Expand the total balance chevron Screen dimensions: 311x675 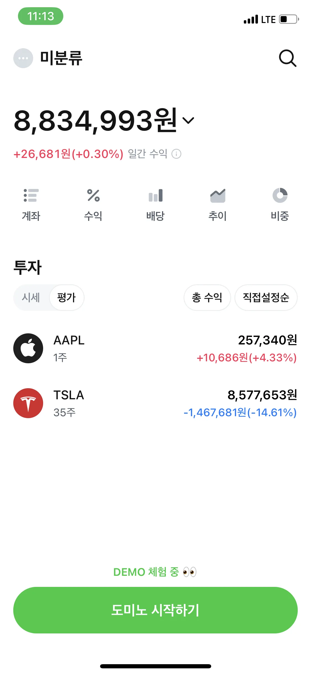pos(188,121)
